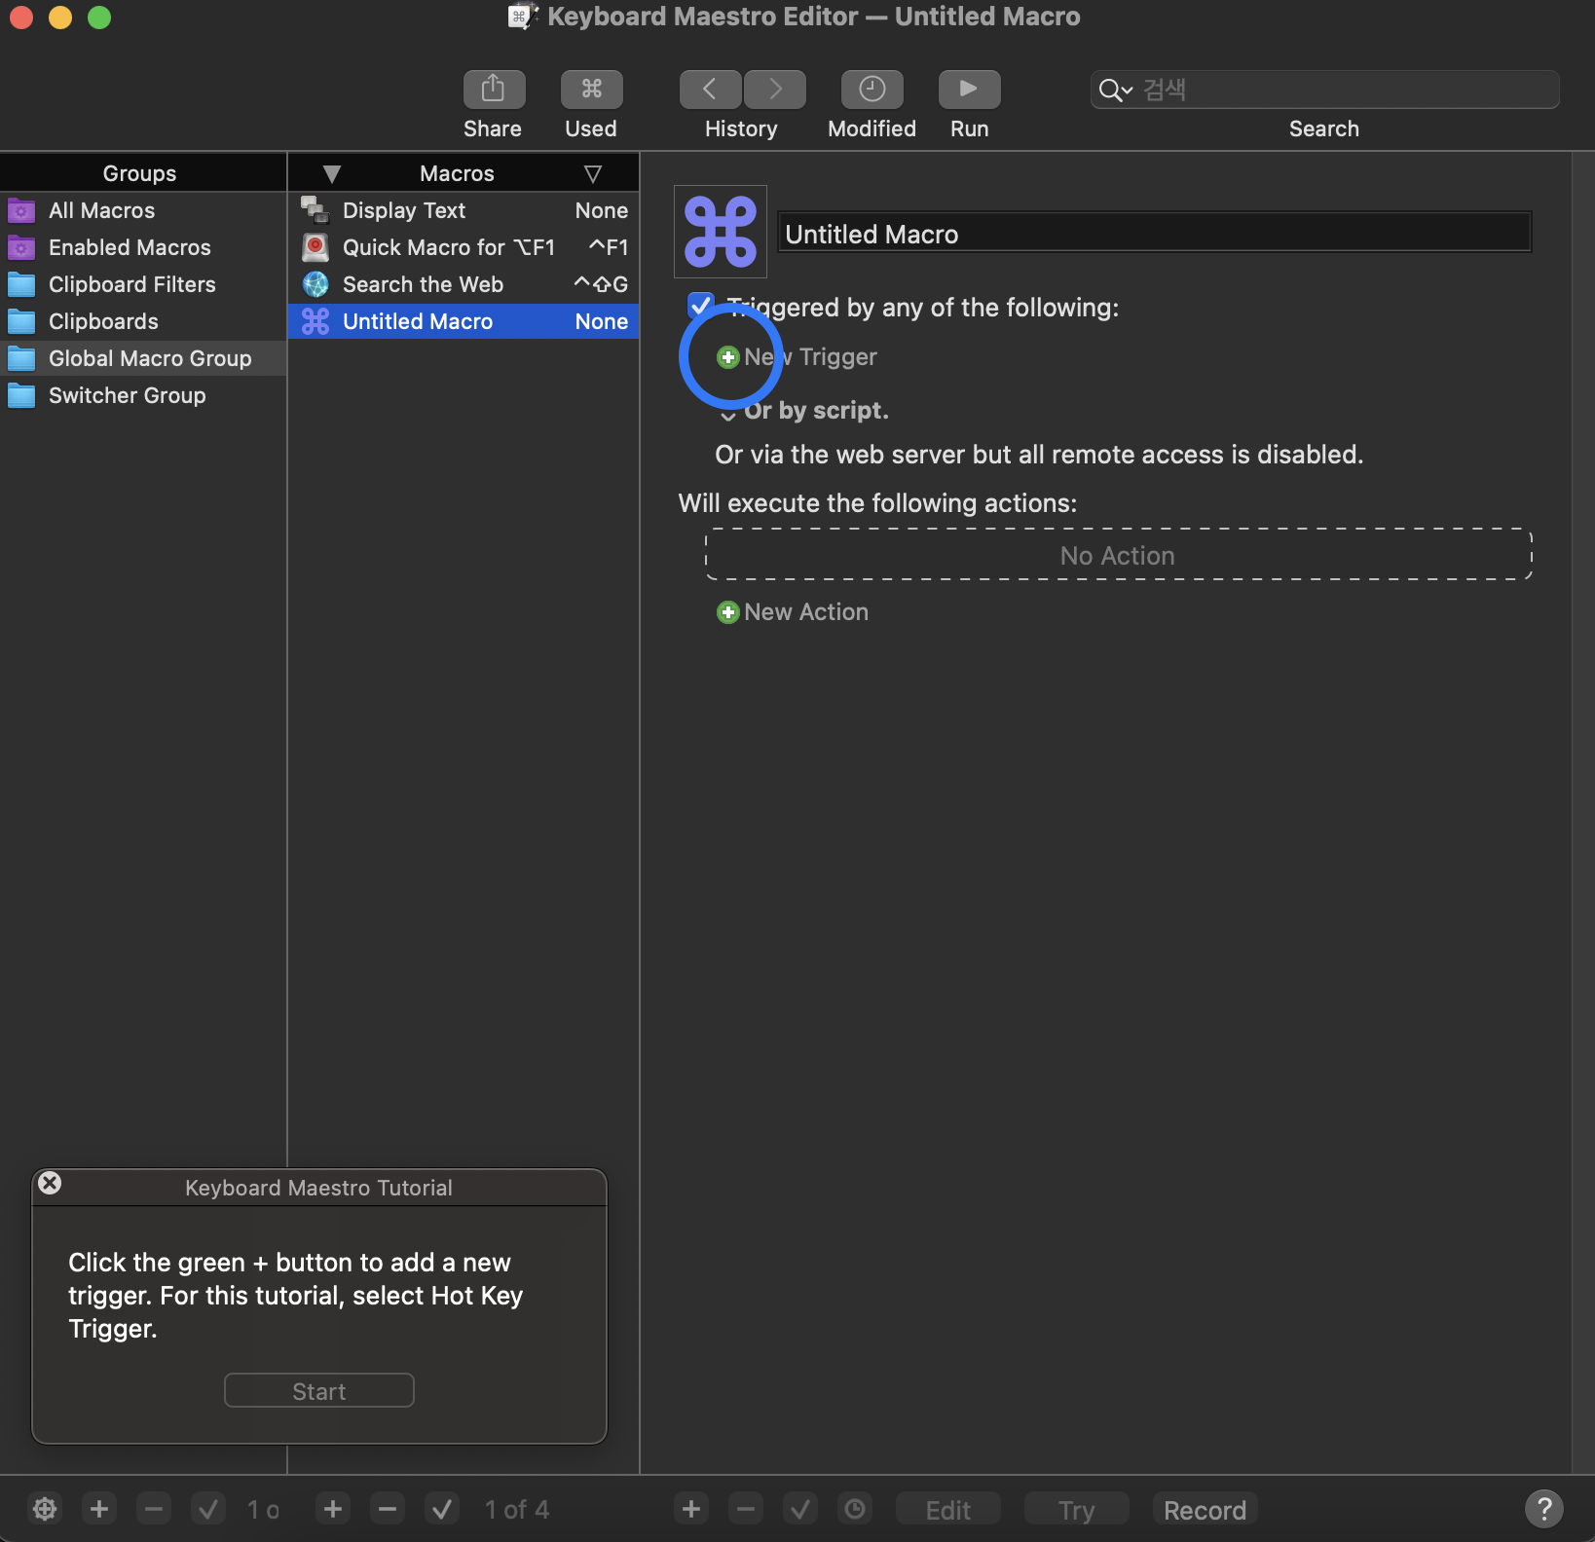Edit the Untitled Macro name field
Image resolution: width=1595 pixels, height=1542 pixels.
[1155, 234]
